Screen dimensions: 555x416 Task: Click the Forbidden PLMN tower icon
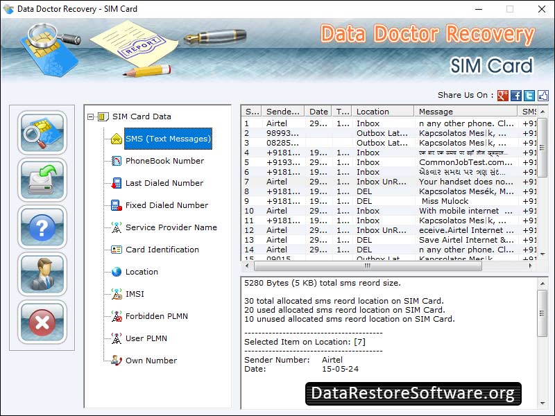pyautogui.click(x=116, y=316)
